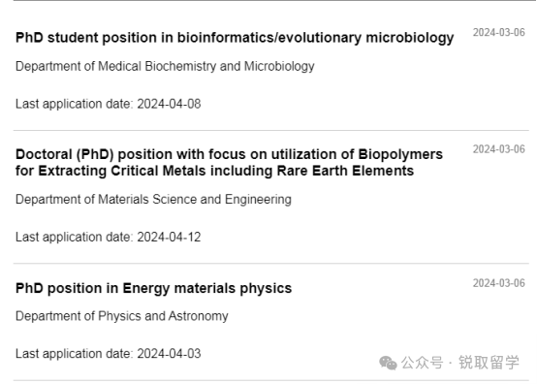Screen dimensions: 537x384
Task: Select the 'Rare Earth Elements' title line
Action: [214, 171]
